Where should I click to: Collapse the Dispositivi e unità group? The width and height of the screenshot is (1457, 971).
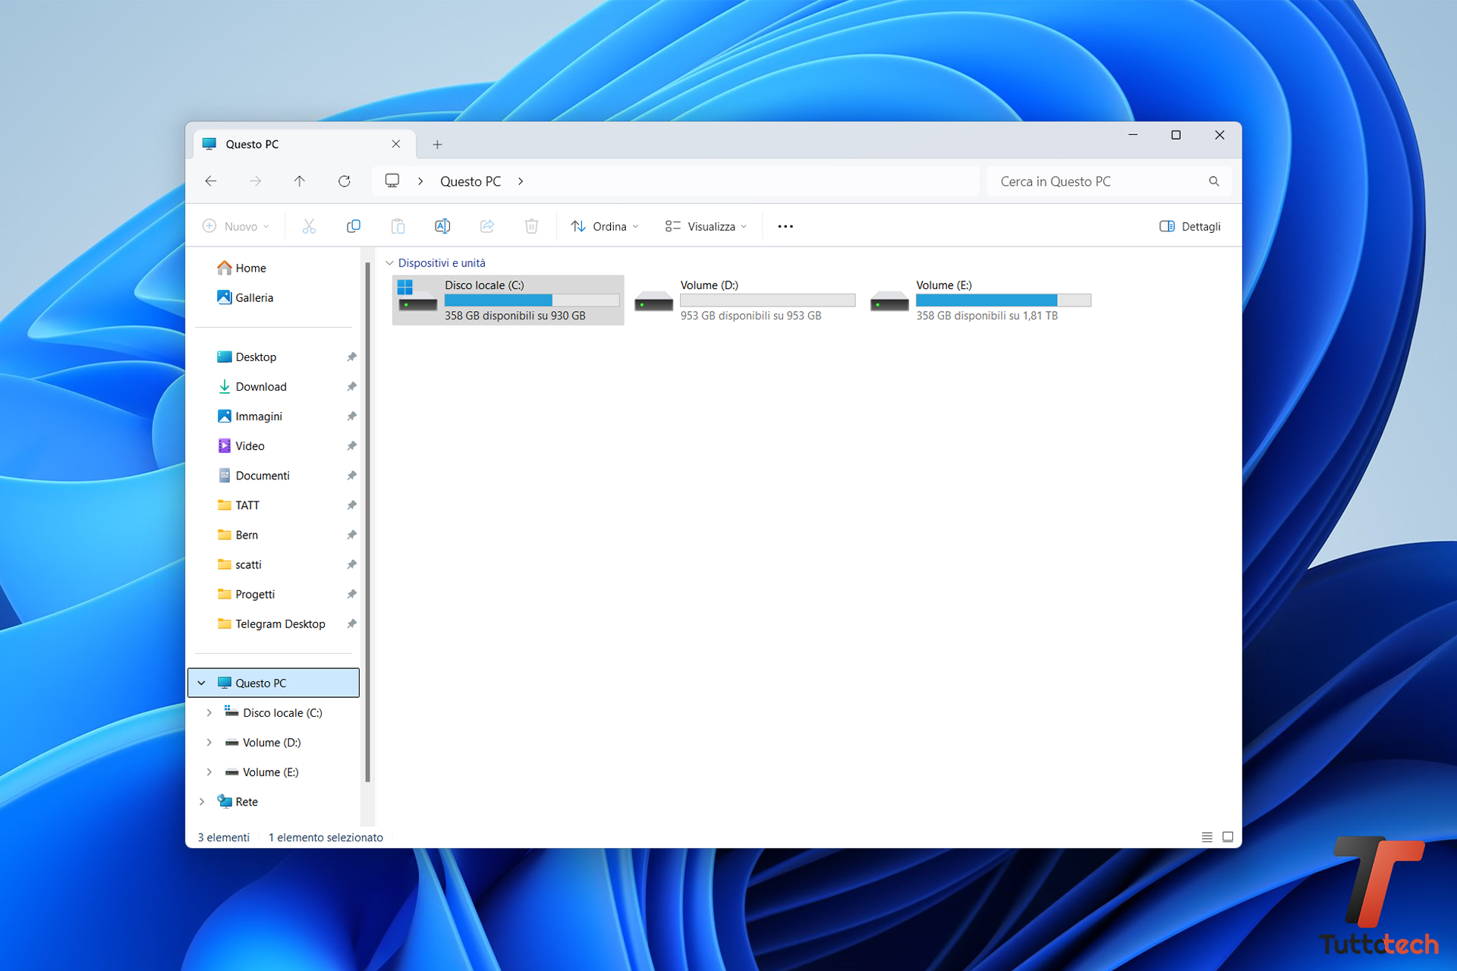(x=390, y=263)
